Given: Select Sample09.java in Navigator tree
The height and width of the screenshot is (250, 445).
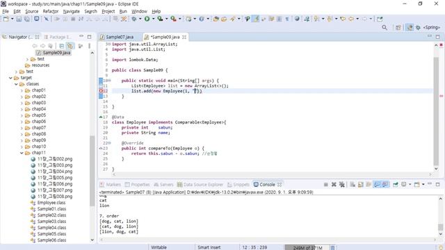Looking at the screenshot, I should pos(56,53).
